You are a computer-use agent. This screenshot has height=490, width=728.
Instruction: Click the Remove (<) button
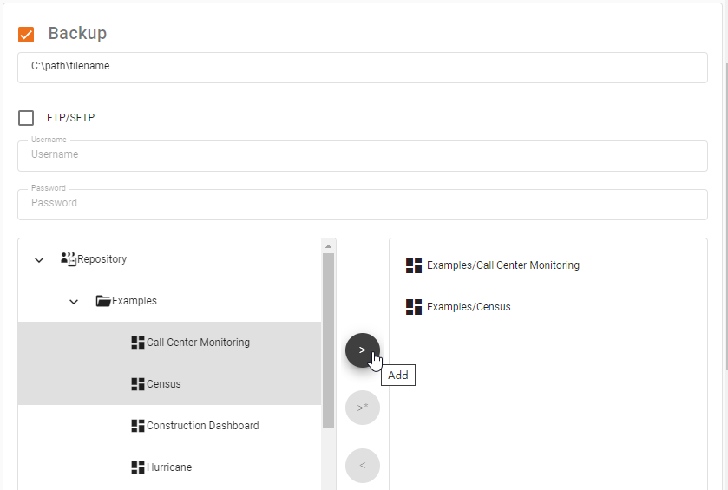[363, 466]
